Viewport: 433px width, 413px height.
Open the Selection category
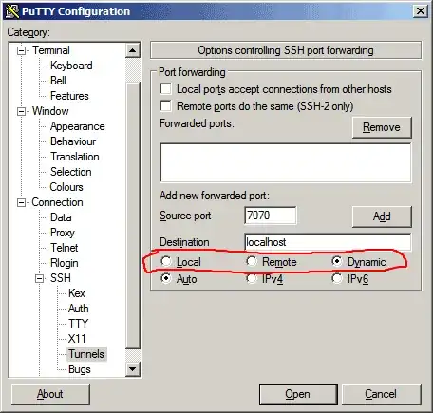(71, 172)
